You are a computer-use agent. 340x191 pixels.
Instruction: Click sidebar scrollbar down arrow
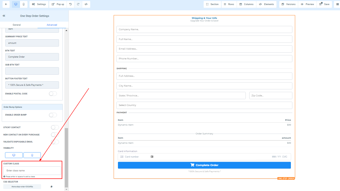point(67,189)
